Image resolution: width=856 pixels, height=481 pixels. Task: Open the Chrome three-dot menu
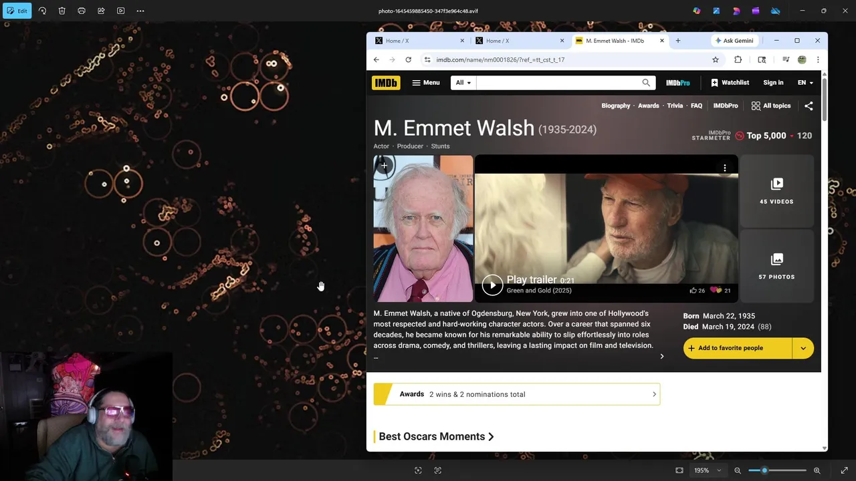coord(817,59)
